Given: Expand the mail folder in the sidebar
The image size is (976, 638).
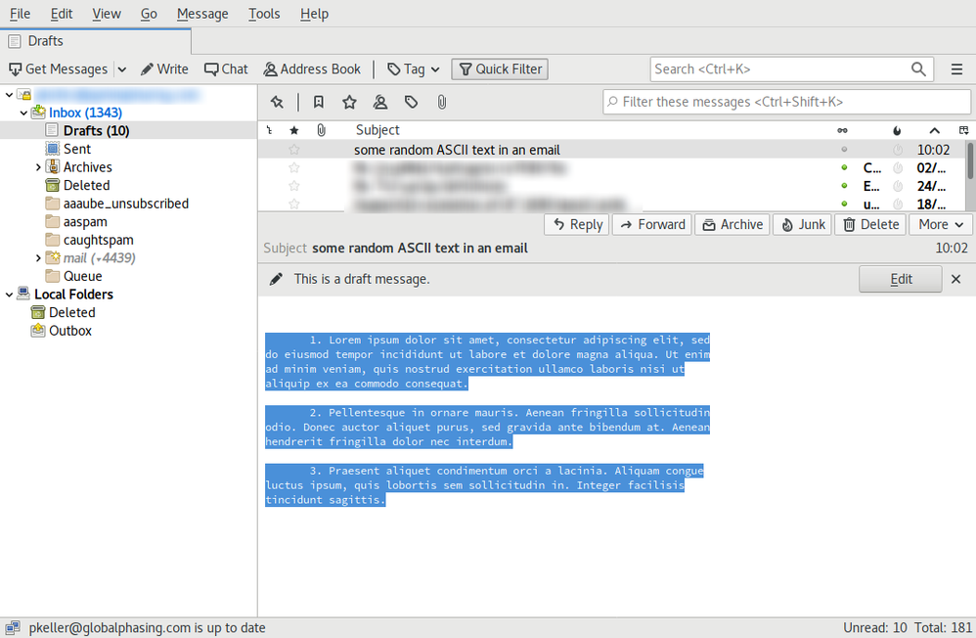Looking at the screenshot, I should point(37,257).
